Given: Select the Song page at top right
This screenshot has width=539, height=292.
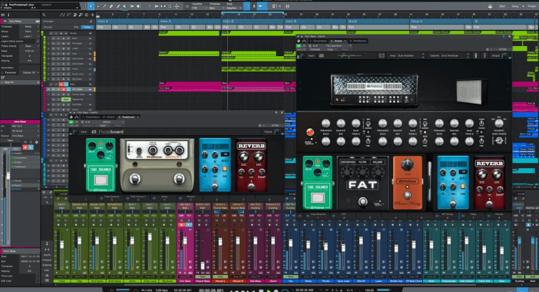Looking at the screenshot, I should [515, 6].
